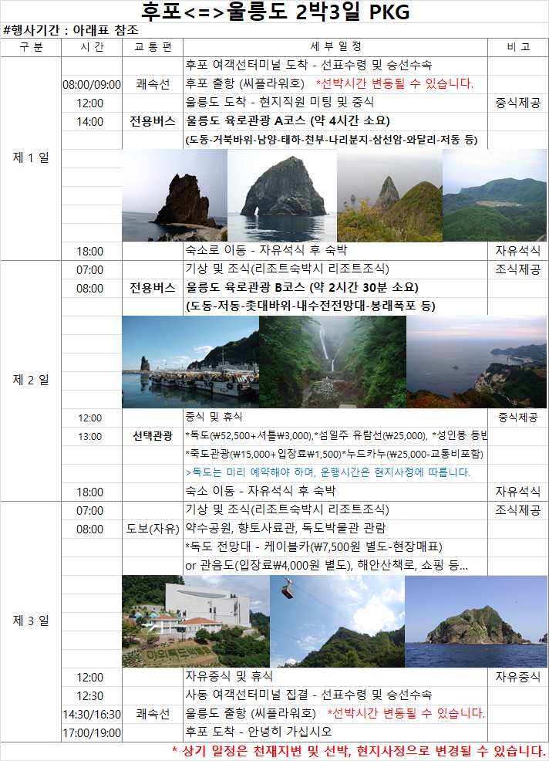Open the elephant rock arch photo
The image size is (549, 761).
282,195
